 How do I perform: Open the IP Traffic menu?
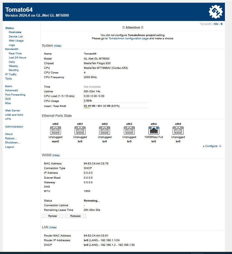(x=11, y=75)
